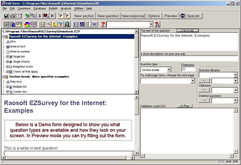Click the table with sigma sum icon
The image size is (241, 165).
click(x=33, y=24)
